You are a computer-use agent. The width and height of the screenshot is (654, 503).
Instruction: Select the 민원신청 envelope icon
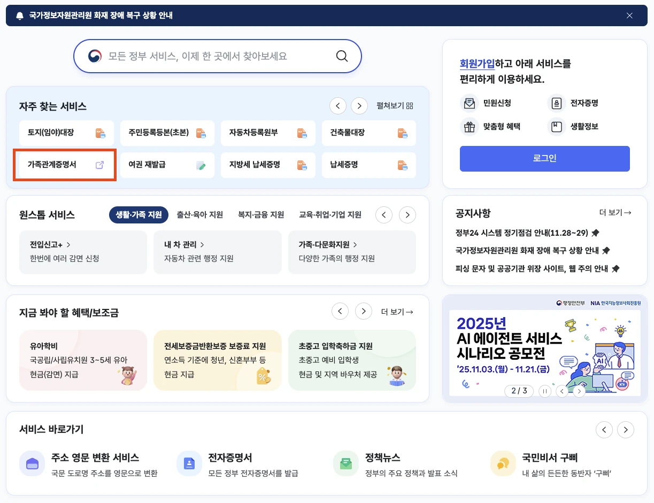pyautogui.click(x=470, y=103)
